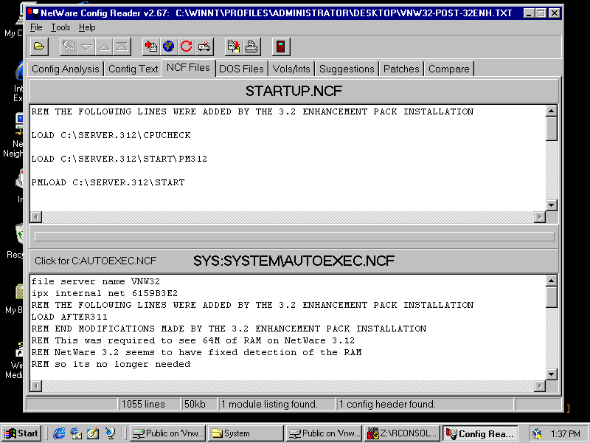Image resolution: width=590 pixels, height=443 pixels.
Task: Click the line 'ipx internal net 6159B3E2'
Action: (x=104, y=293)
